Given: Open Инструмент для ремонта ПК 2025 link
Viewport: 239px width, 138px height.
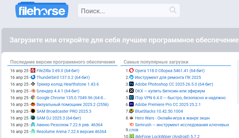Looking at the screenshot, I should 168,77.
